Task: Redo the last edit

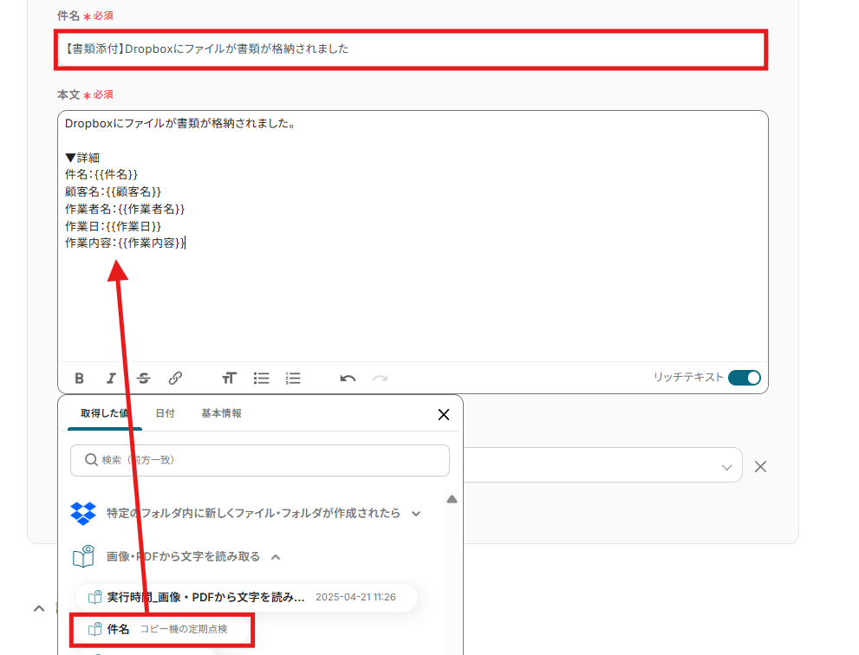Action: click(381, 378)
